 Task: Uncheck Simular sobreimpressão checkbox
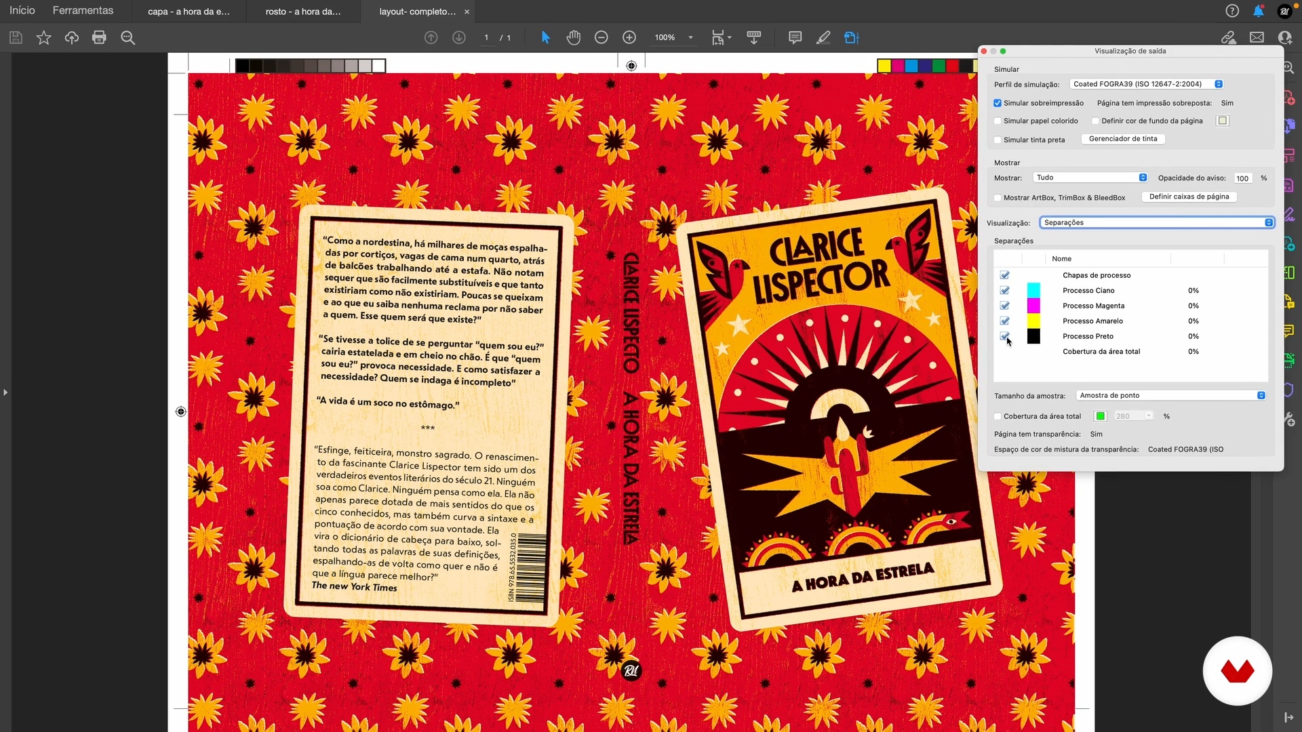[x=998, y=103]
